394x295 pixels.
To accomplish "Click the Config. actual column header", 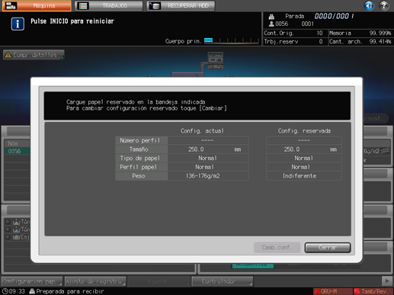I will [202, 131].
